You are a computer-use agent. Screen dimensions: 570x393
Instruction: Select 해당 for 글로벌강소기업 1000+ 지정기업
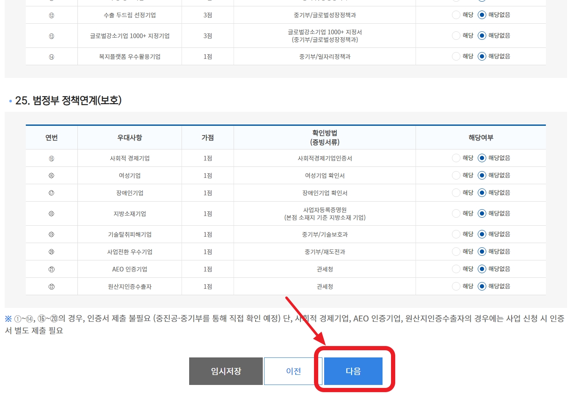point(456,36)
